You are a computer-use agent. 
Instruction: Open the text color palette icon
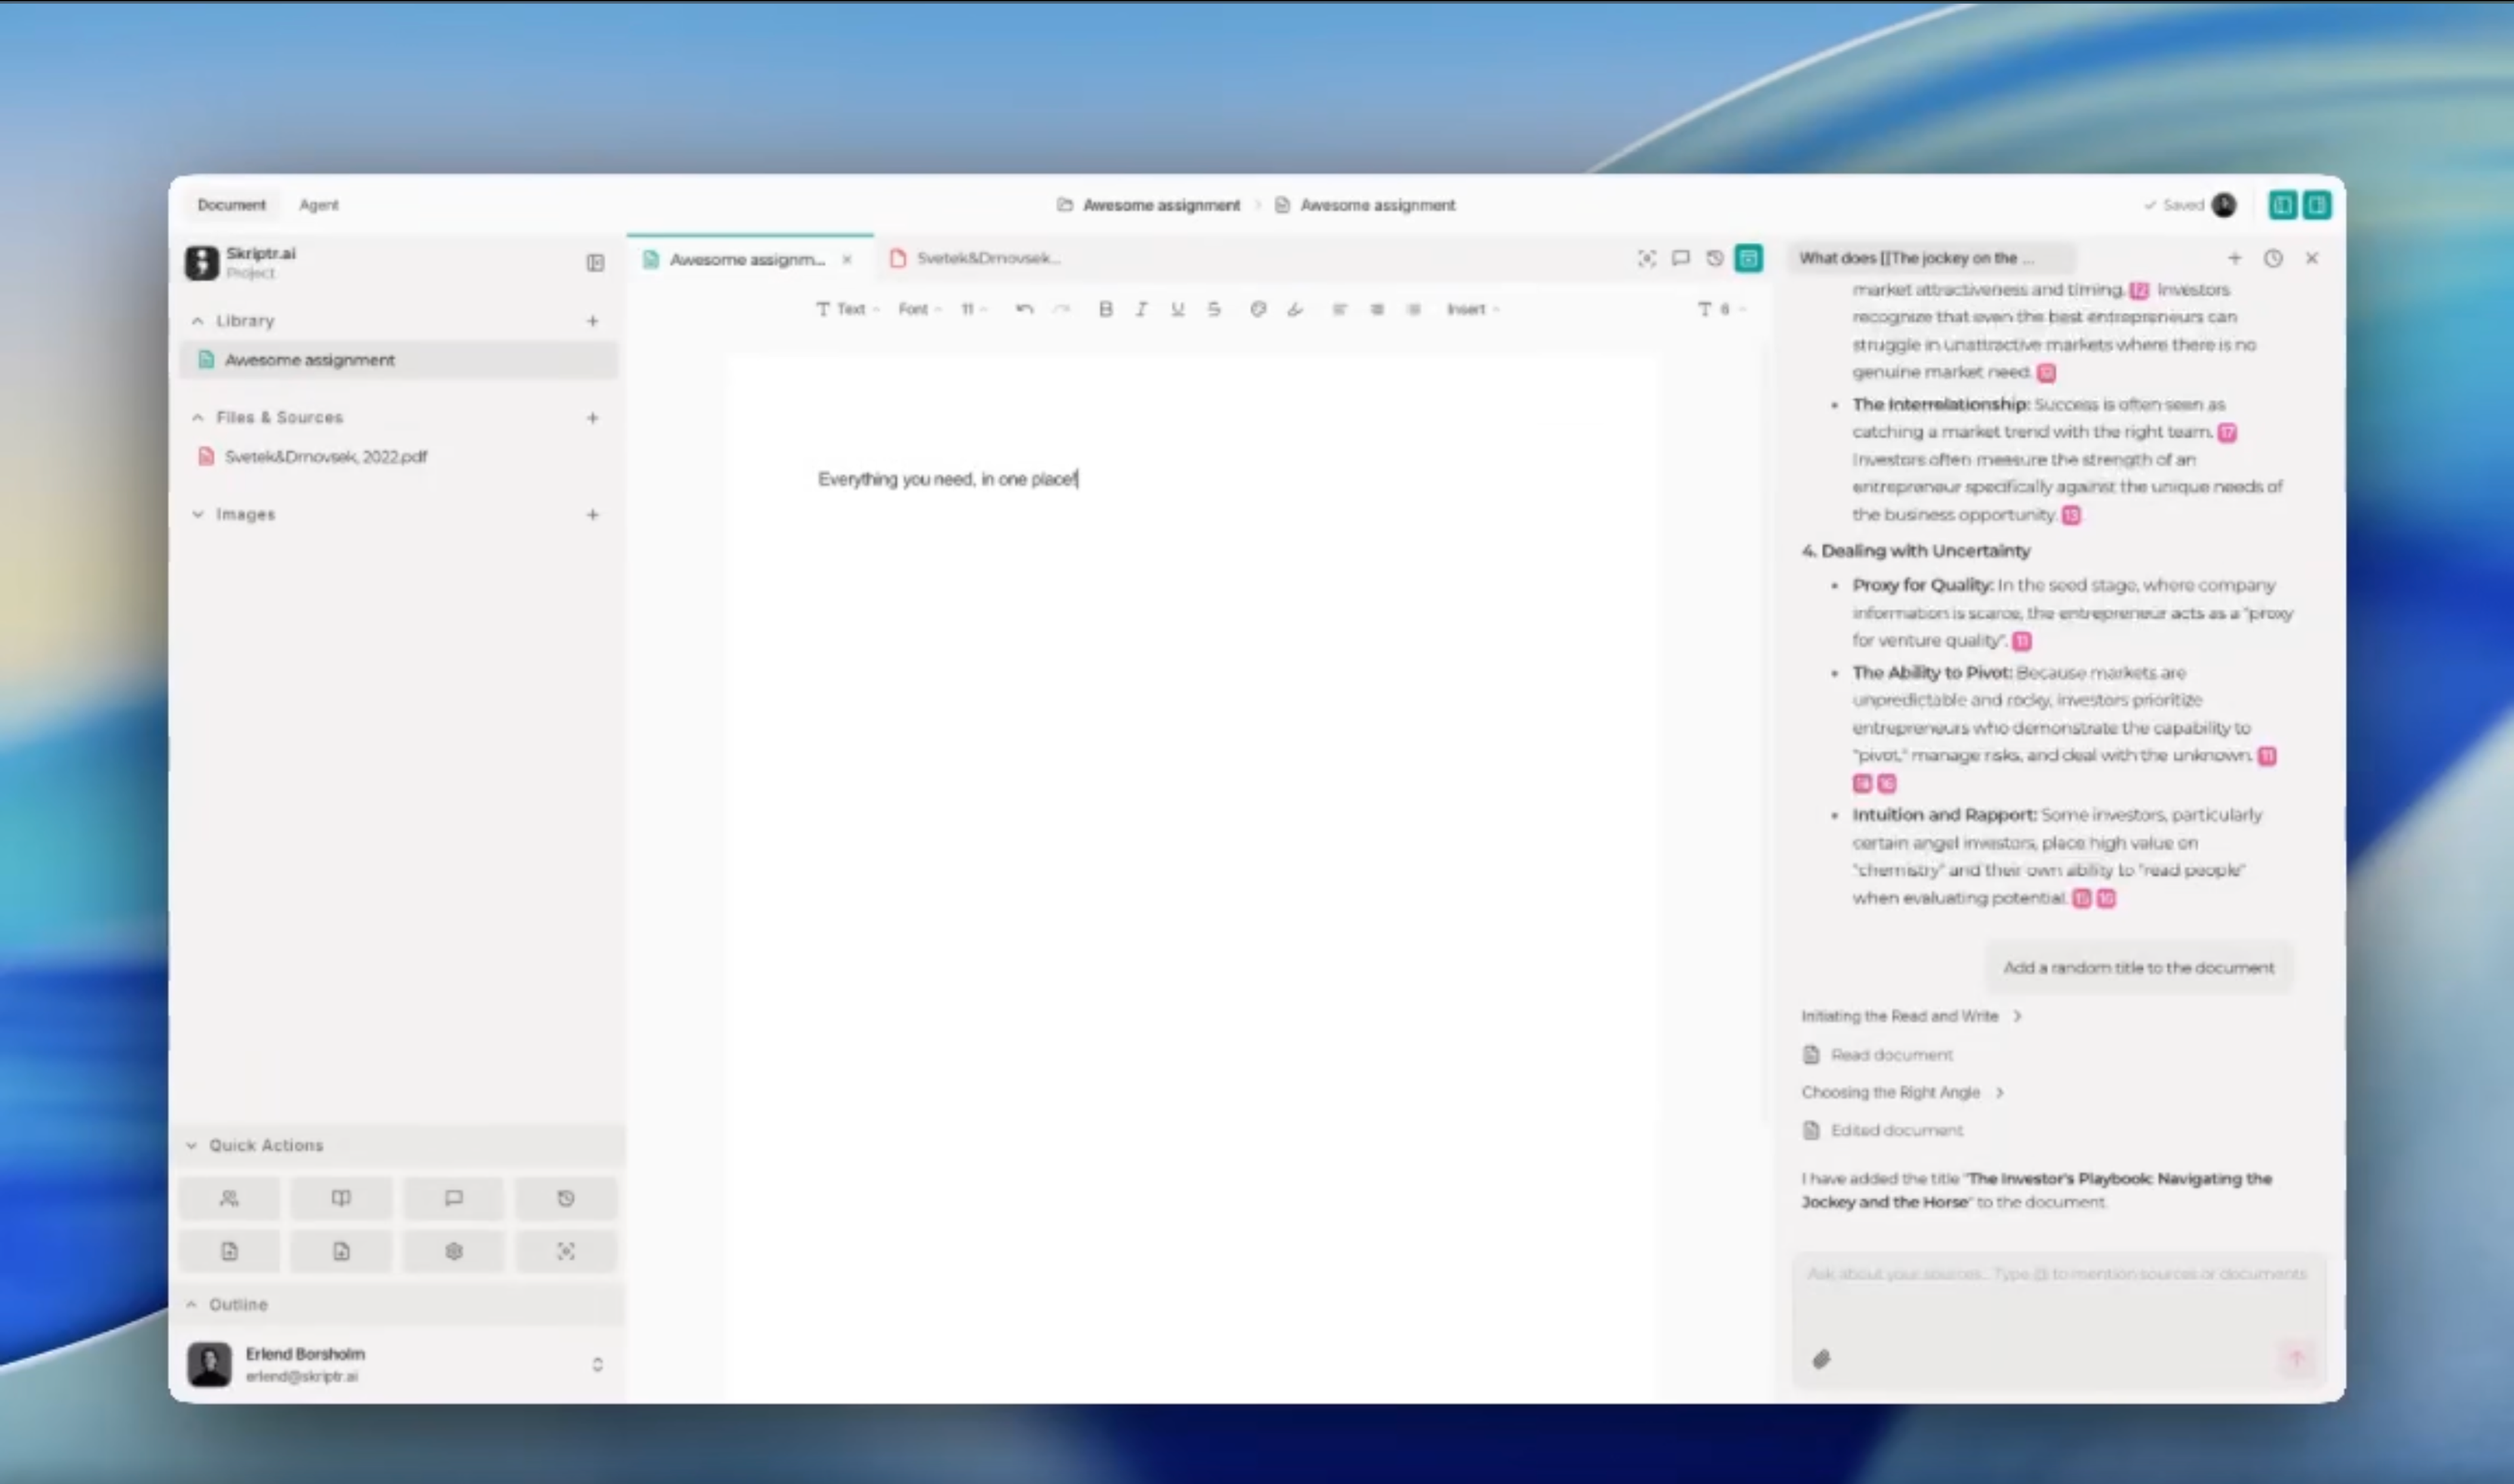click(1258, 309)
